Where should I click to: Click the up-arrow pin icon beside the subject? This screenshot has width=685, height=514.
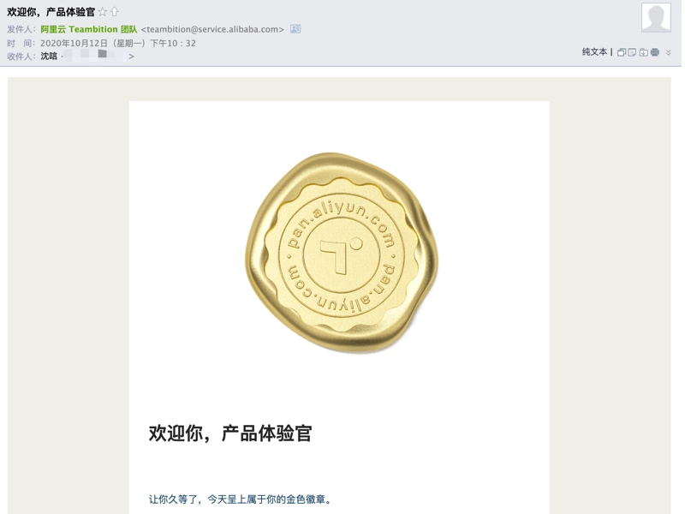115,12
